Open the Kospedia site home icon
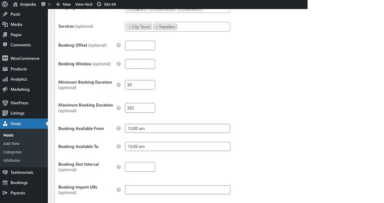The height and width of the screenshot is (203, 384). 15,4
